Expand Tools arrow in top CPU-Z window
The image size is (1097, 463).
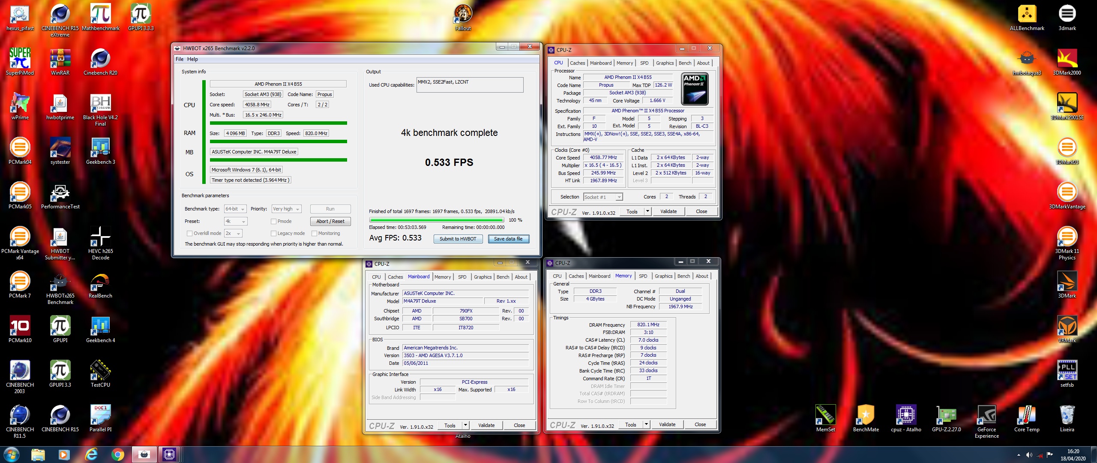(x=647, y=211)
